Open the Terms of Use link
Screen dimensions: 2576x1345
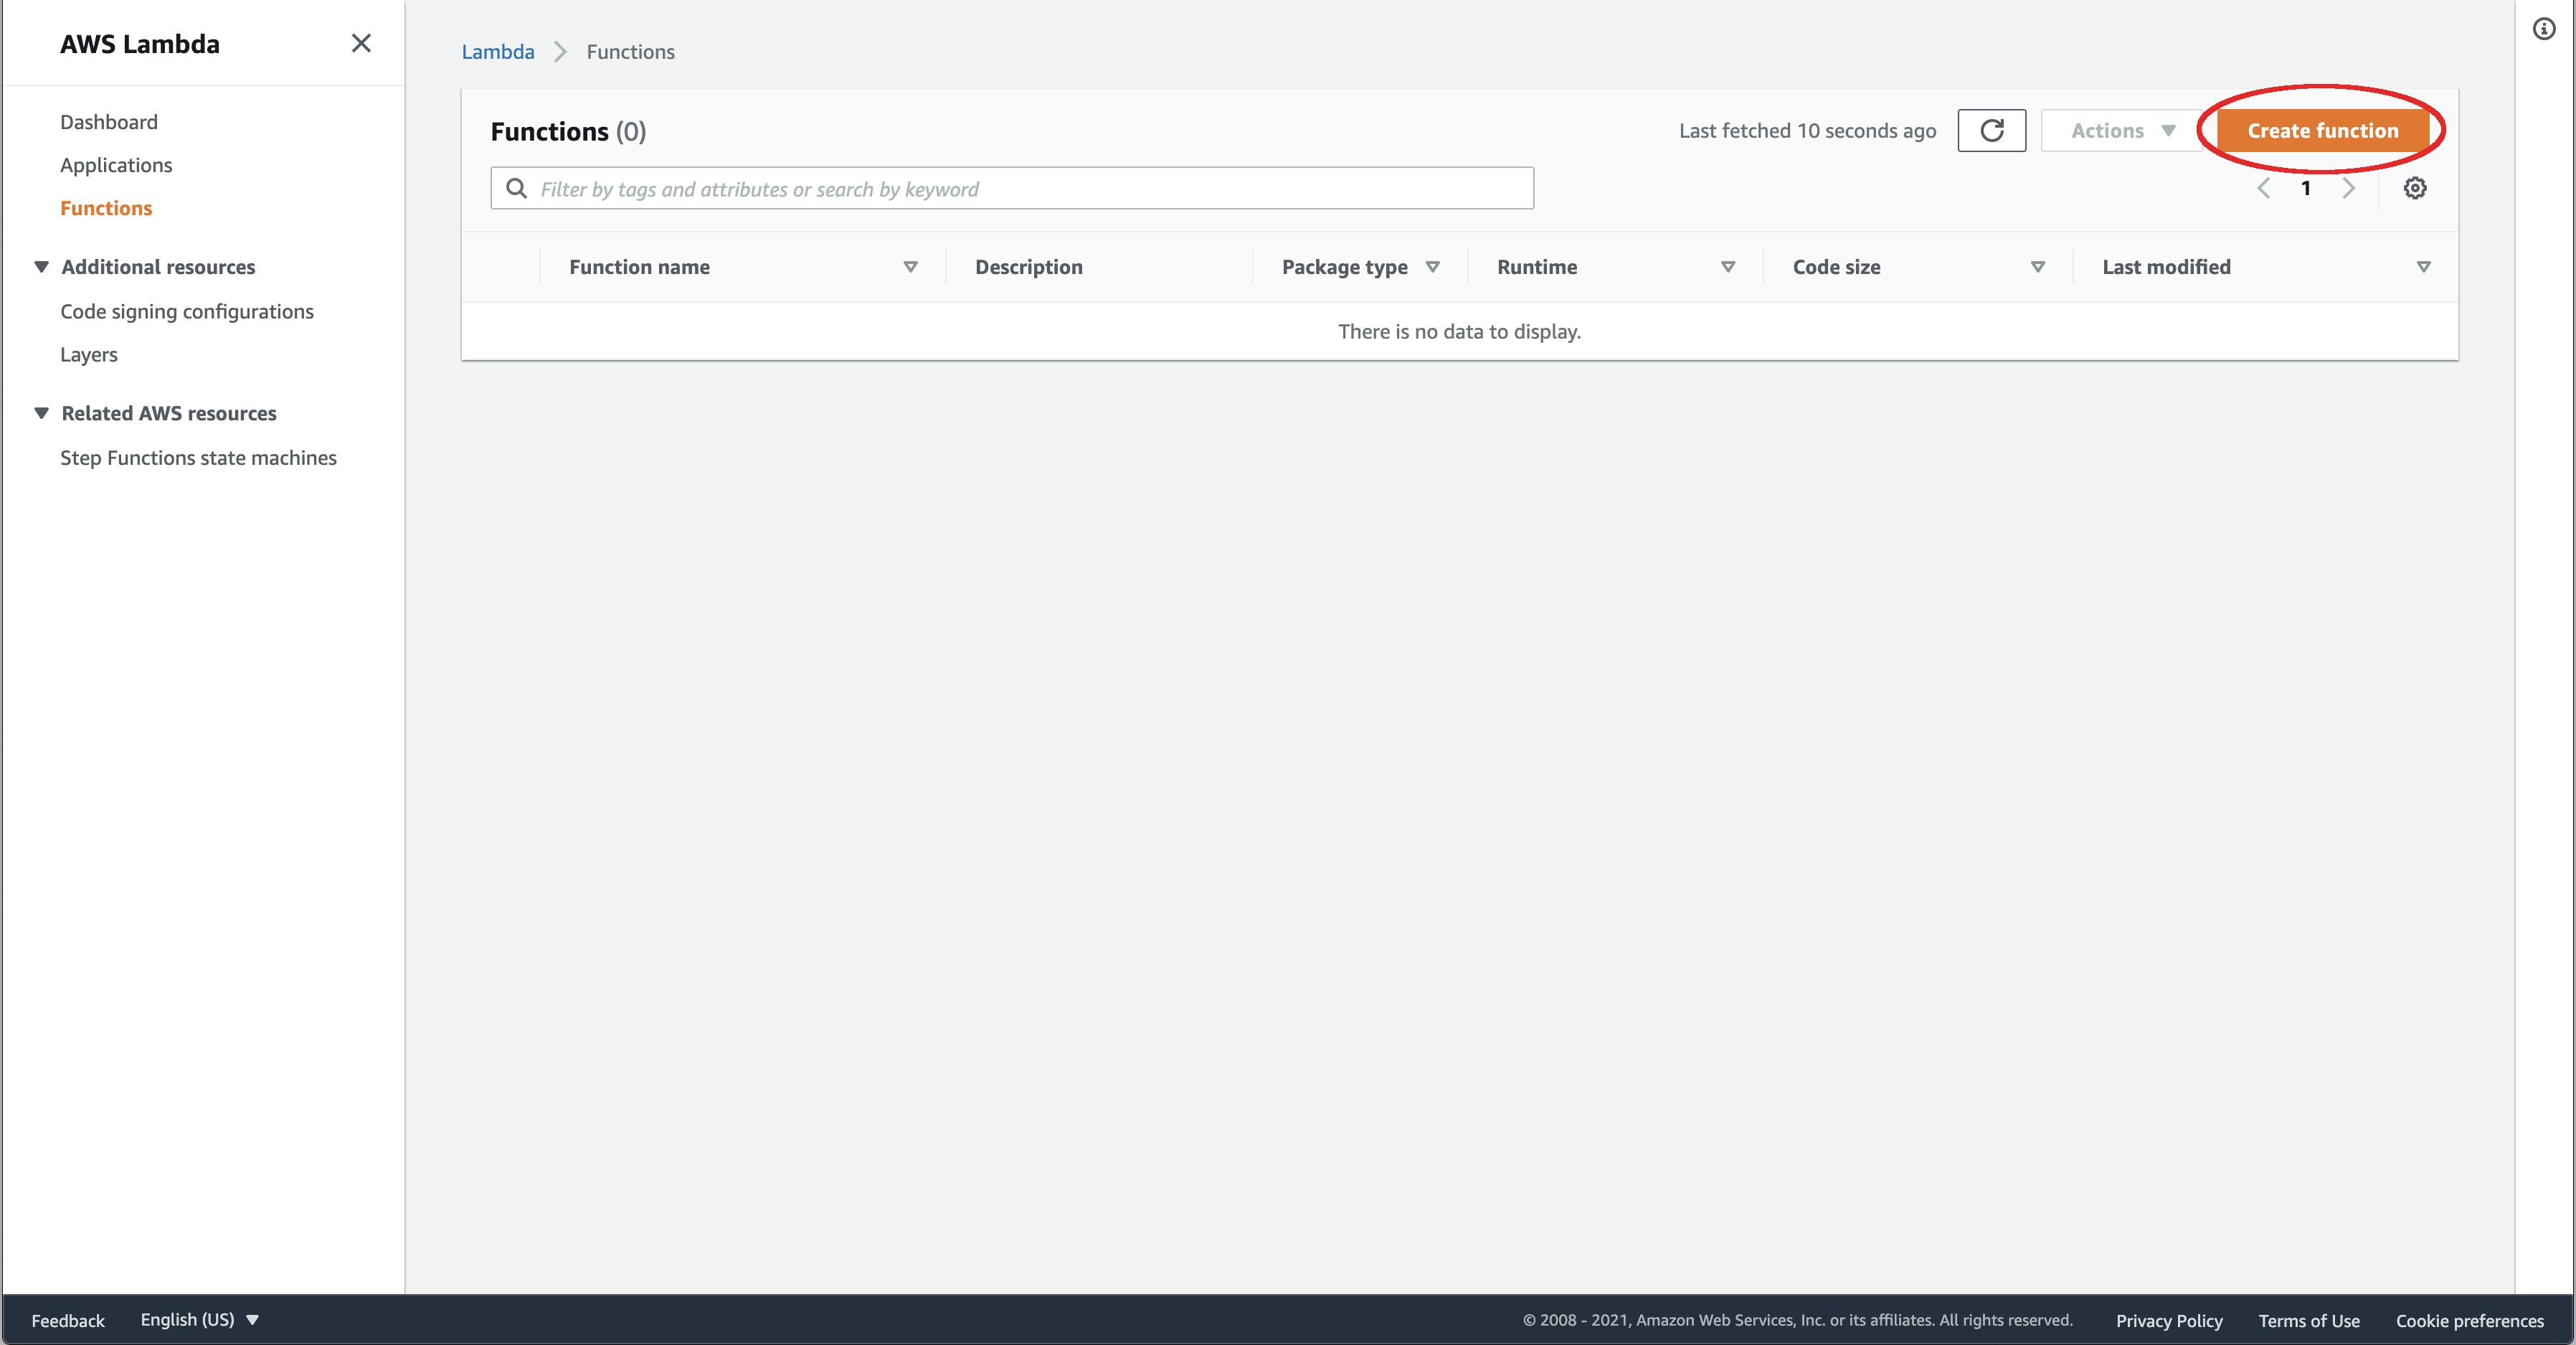click(2308, 1320)
